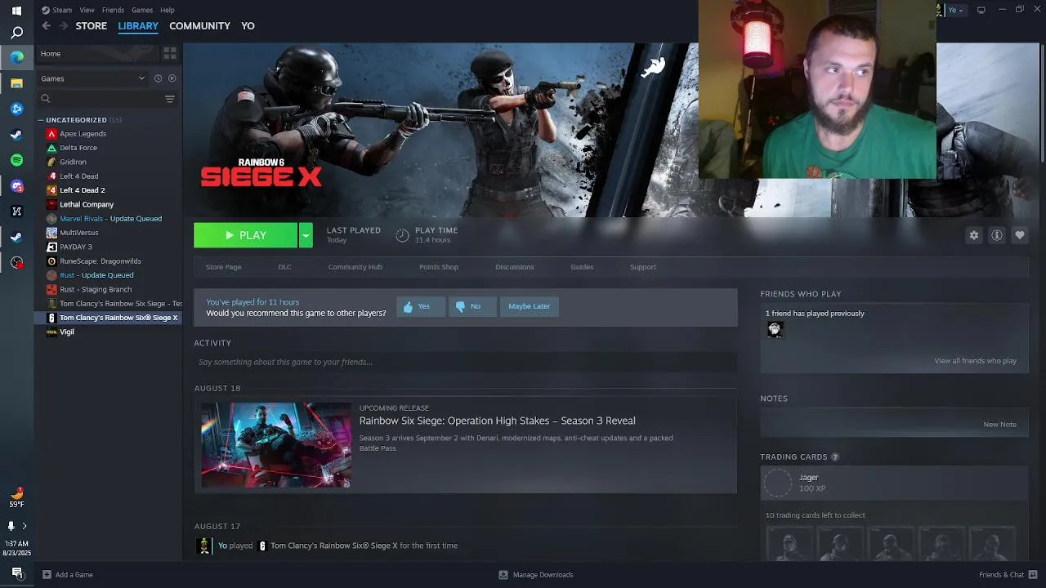This screenshot has width=1046, height=588.
Task: Go to the STORE tab
Action: point(92,26)
